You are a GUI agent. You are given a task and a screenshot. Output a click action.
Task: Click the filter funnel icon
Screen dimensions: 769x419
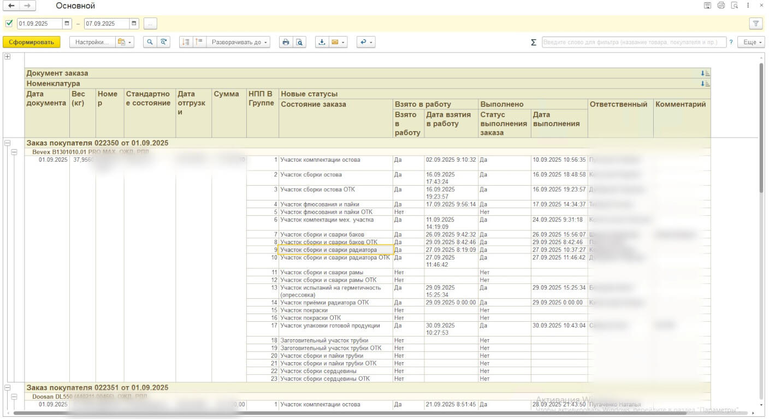(756, 23)
